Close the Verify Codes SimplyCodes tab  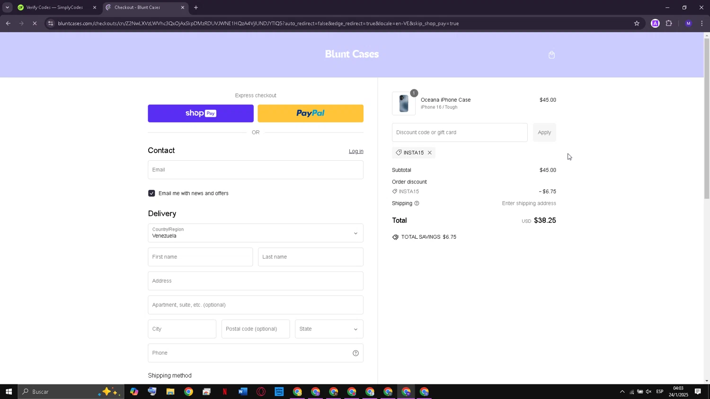pyautogui.click(x=94, y=8)
